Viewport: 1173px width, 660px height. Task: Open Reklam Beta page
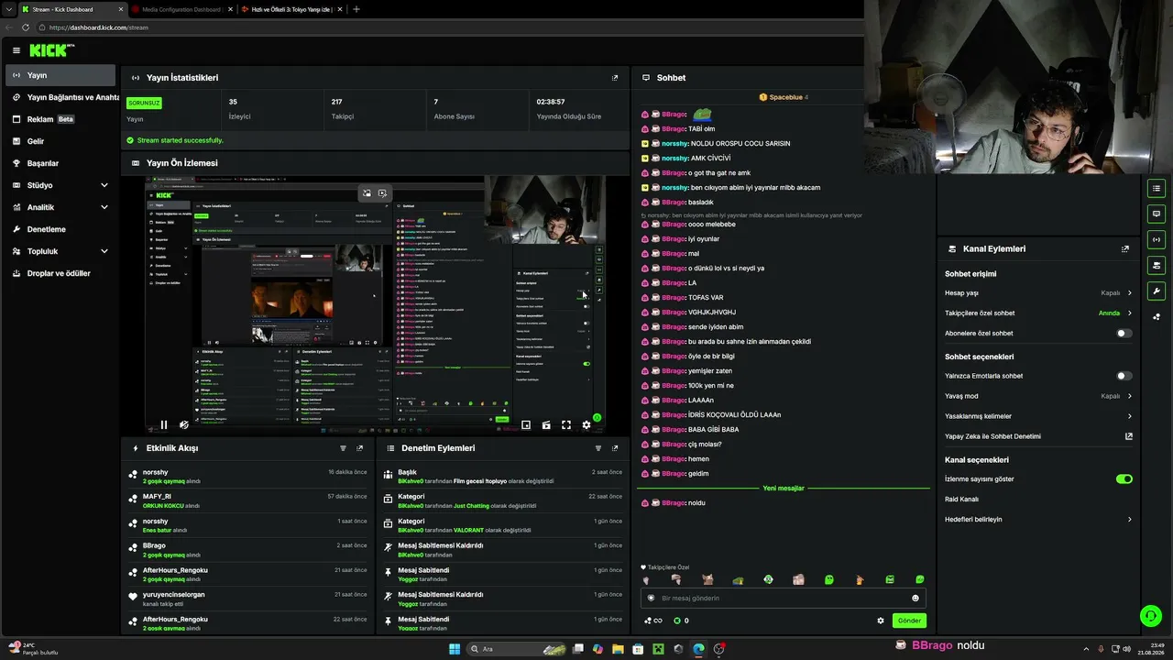pos(60,119)
